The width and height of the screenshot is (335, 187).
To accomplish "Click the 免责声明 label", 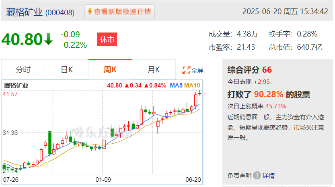I will click(239, 176).
